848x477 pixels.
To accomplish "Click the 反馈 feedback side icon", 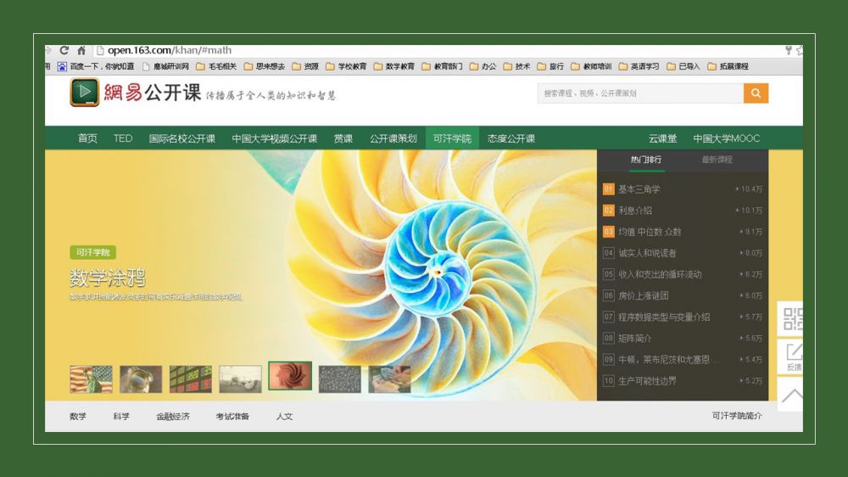I will (x=793, y=356).
